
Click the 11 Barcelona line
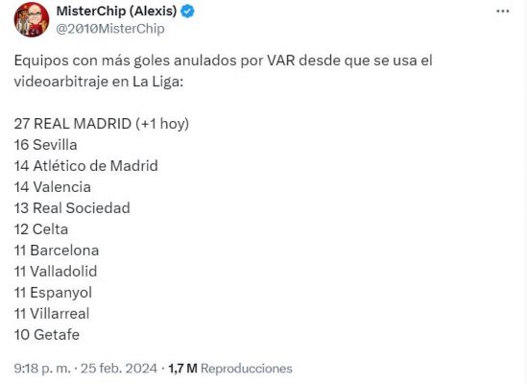coord(57,251)
